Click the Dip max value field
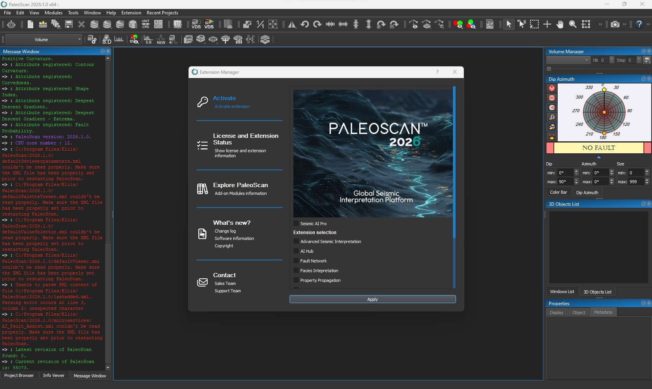652x389 pixels. [x=565, y=182]
